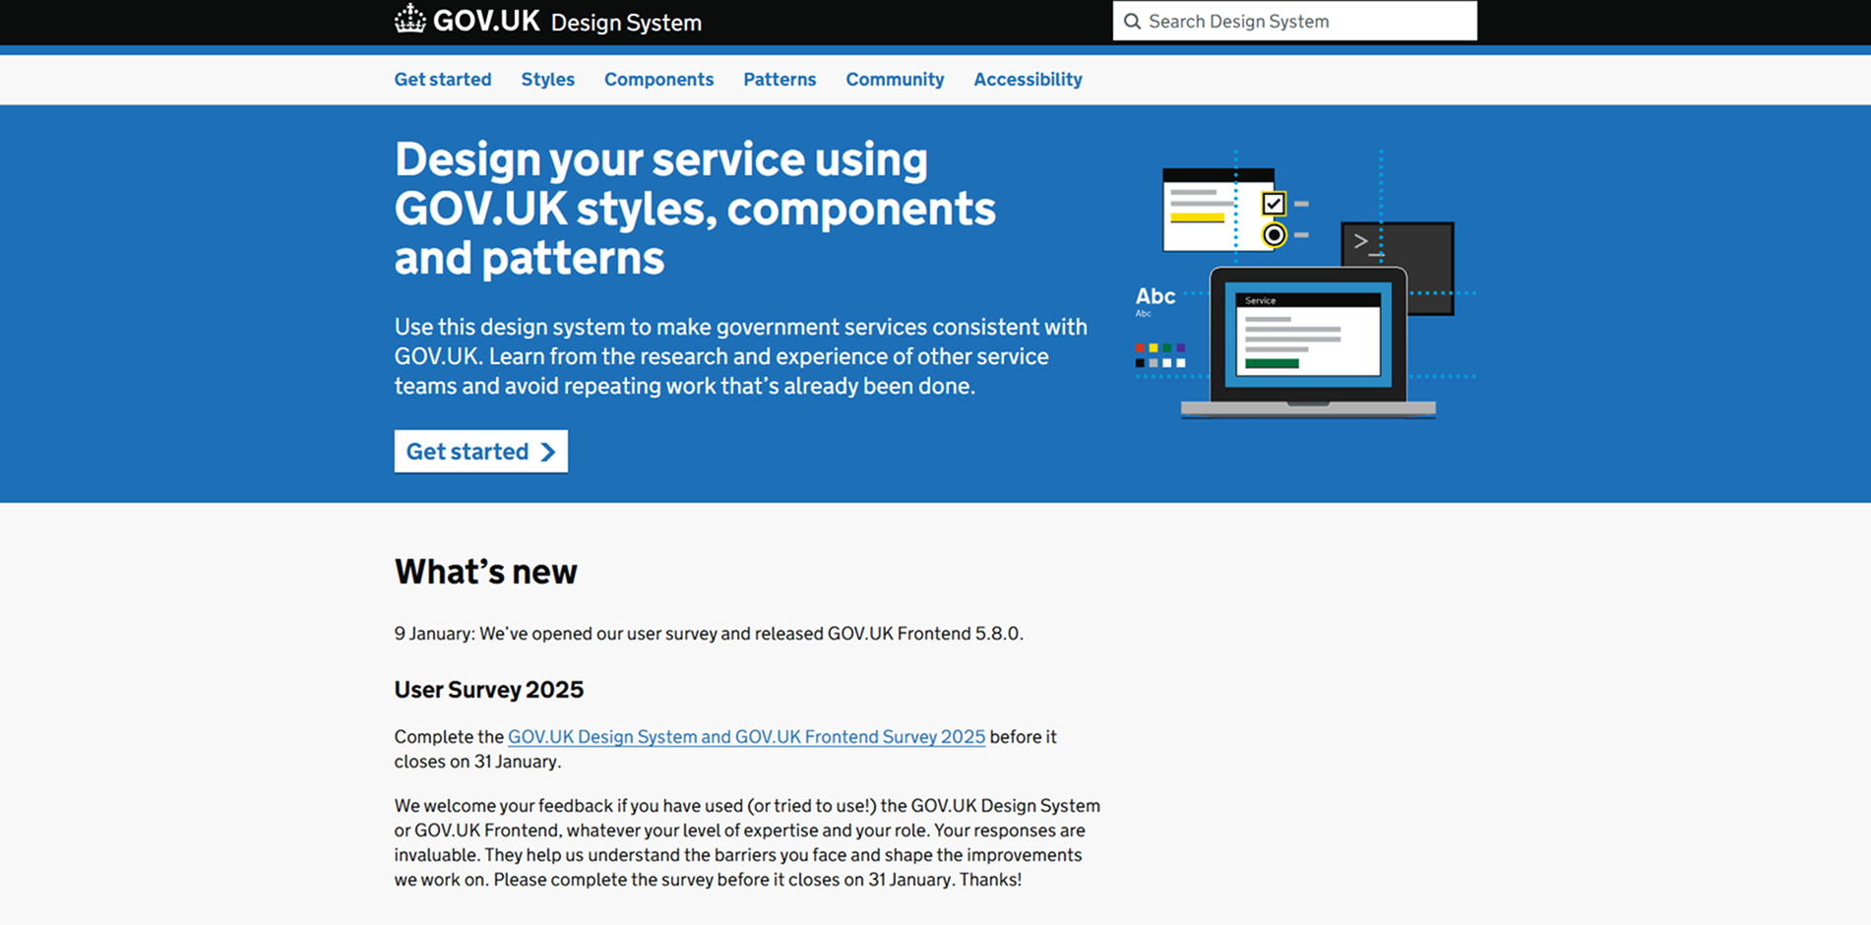
Task: Click the GOV.UK header wordmark
Action: 486,21
